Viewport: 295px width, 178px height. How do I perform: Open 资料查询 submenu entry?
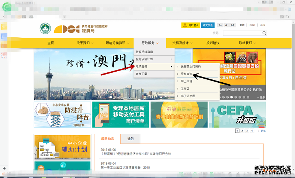197,74
